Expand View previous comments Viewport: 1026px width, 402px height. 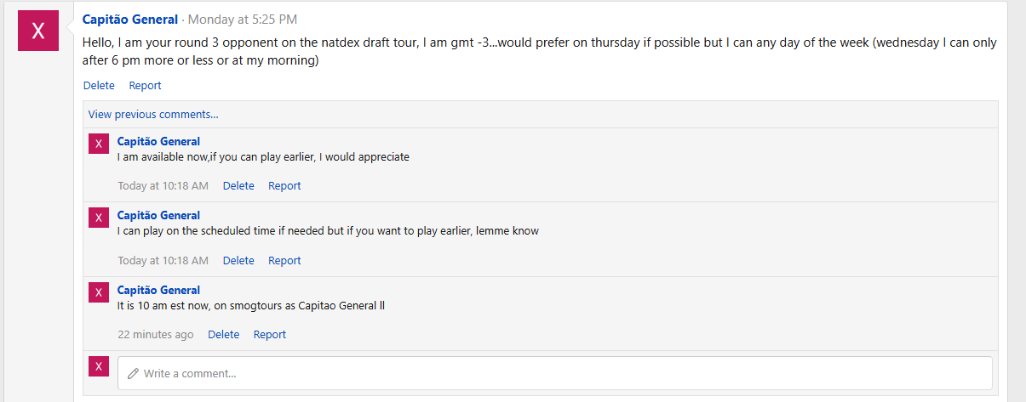tap(153, 114)
